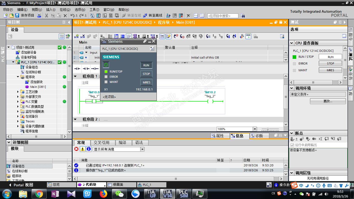Collapse the CPU 操作面板 section

click(292, 43)
